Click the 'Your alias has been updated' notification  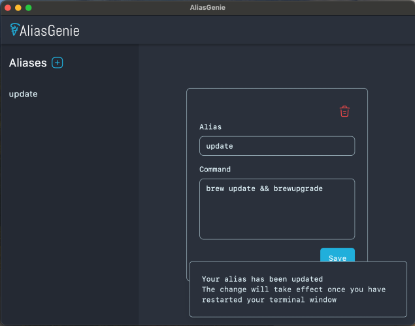point(298,289)
